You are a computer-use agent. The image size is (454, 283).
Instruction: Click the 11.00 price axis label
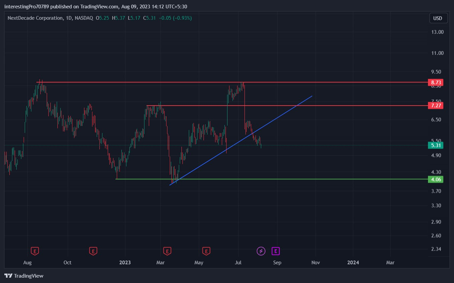pyautogui.click(x=437, y=53)
